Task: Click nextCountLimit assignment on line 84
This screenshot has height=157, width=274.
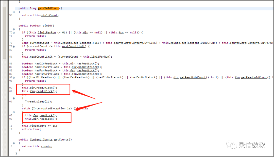Action: point(41,57)
